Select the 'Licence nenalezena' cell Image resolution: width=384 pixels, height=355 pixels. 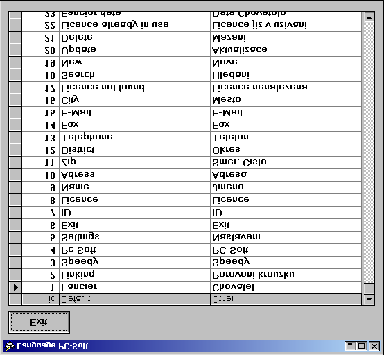point(286,87)
